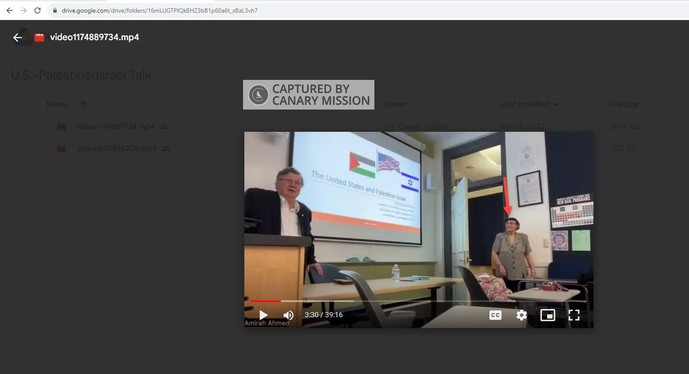Click the site lock icon in the address bar
This screenshot has height=374, width=689.
55,10
